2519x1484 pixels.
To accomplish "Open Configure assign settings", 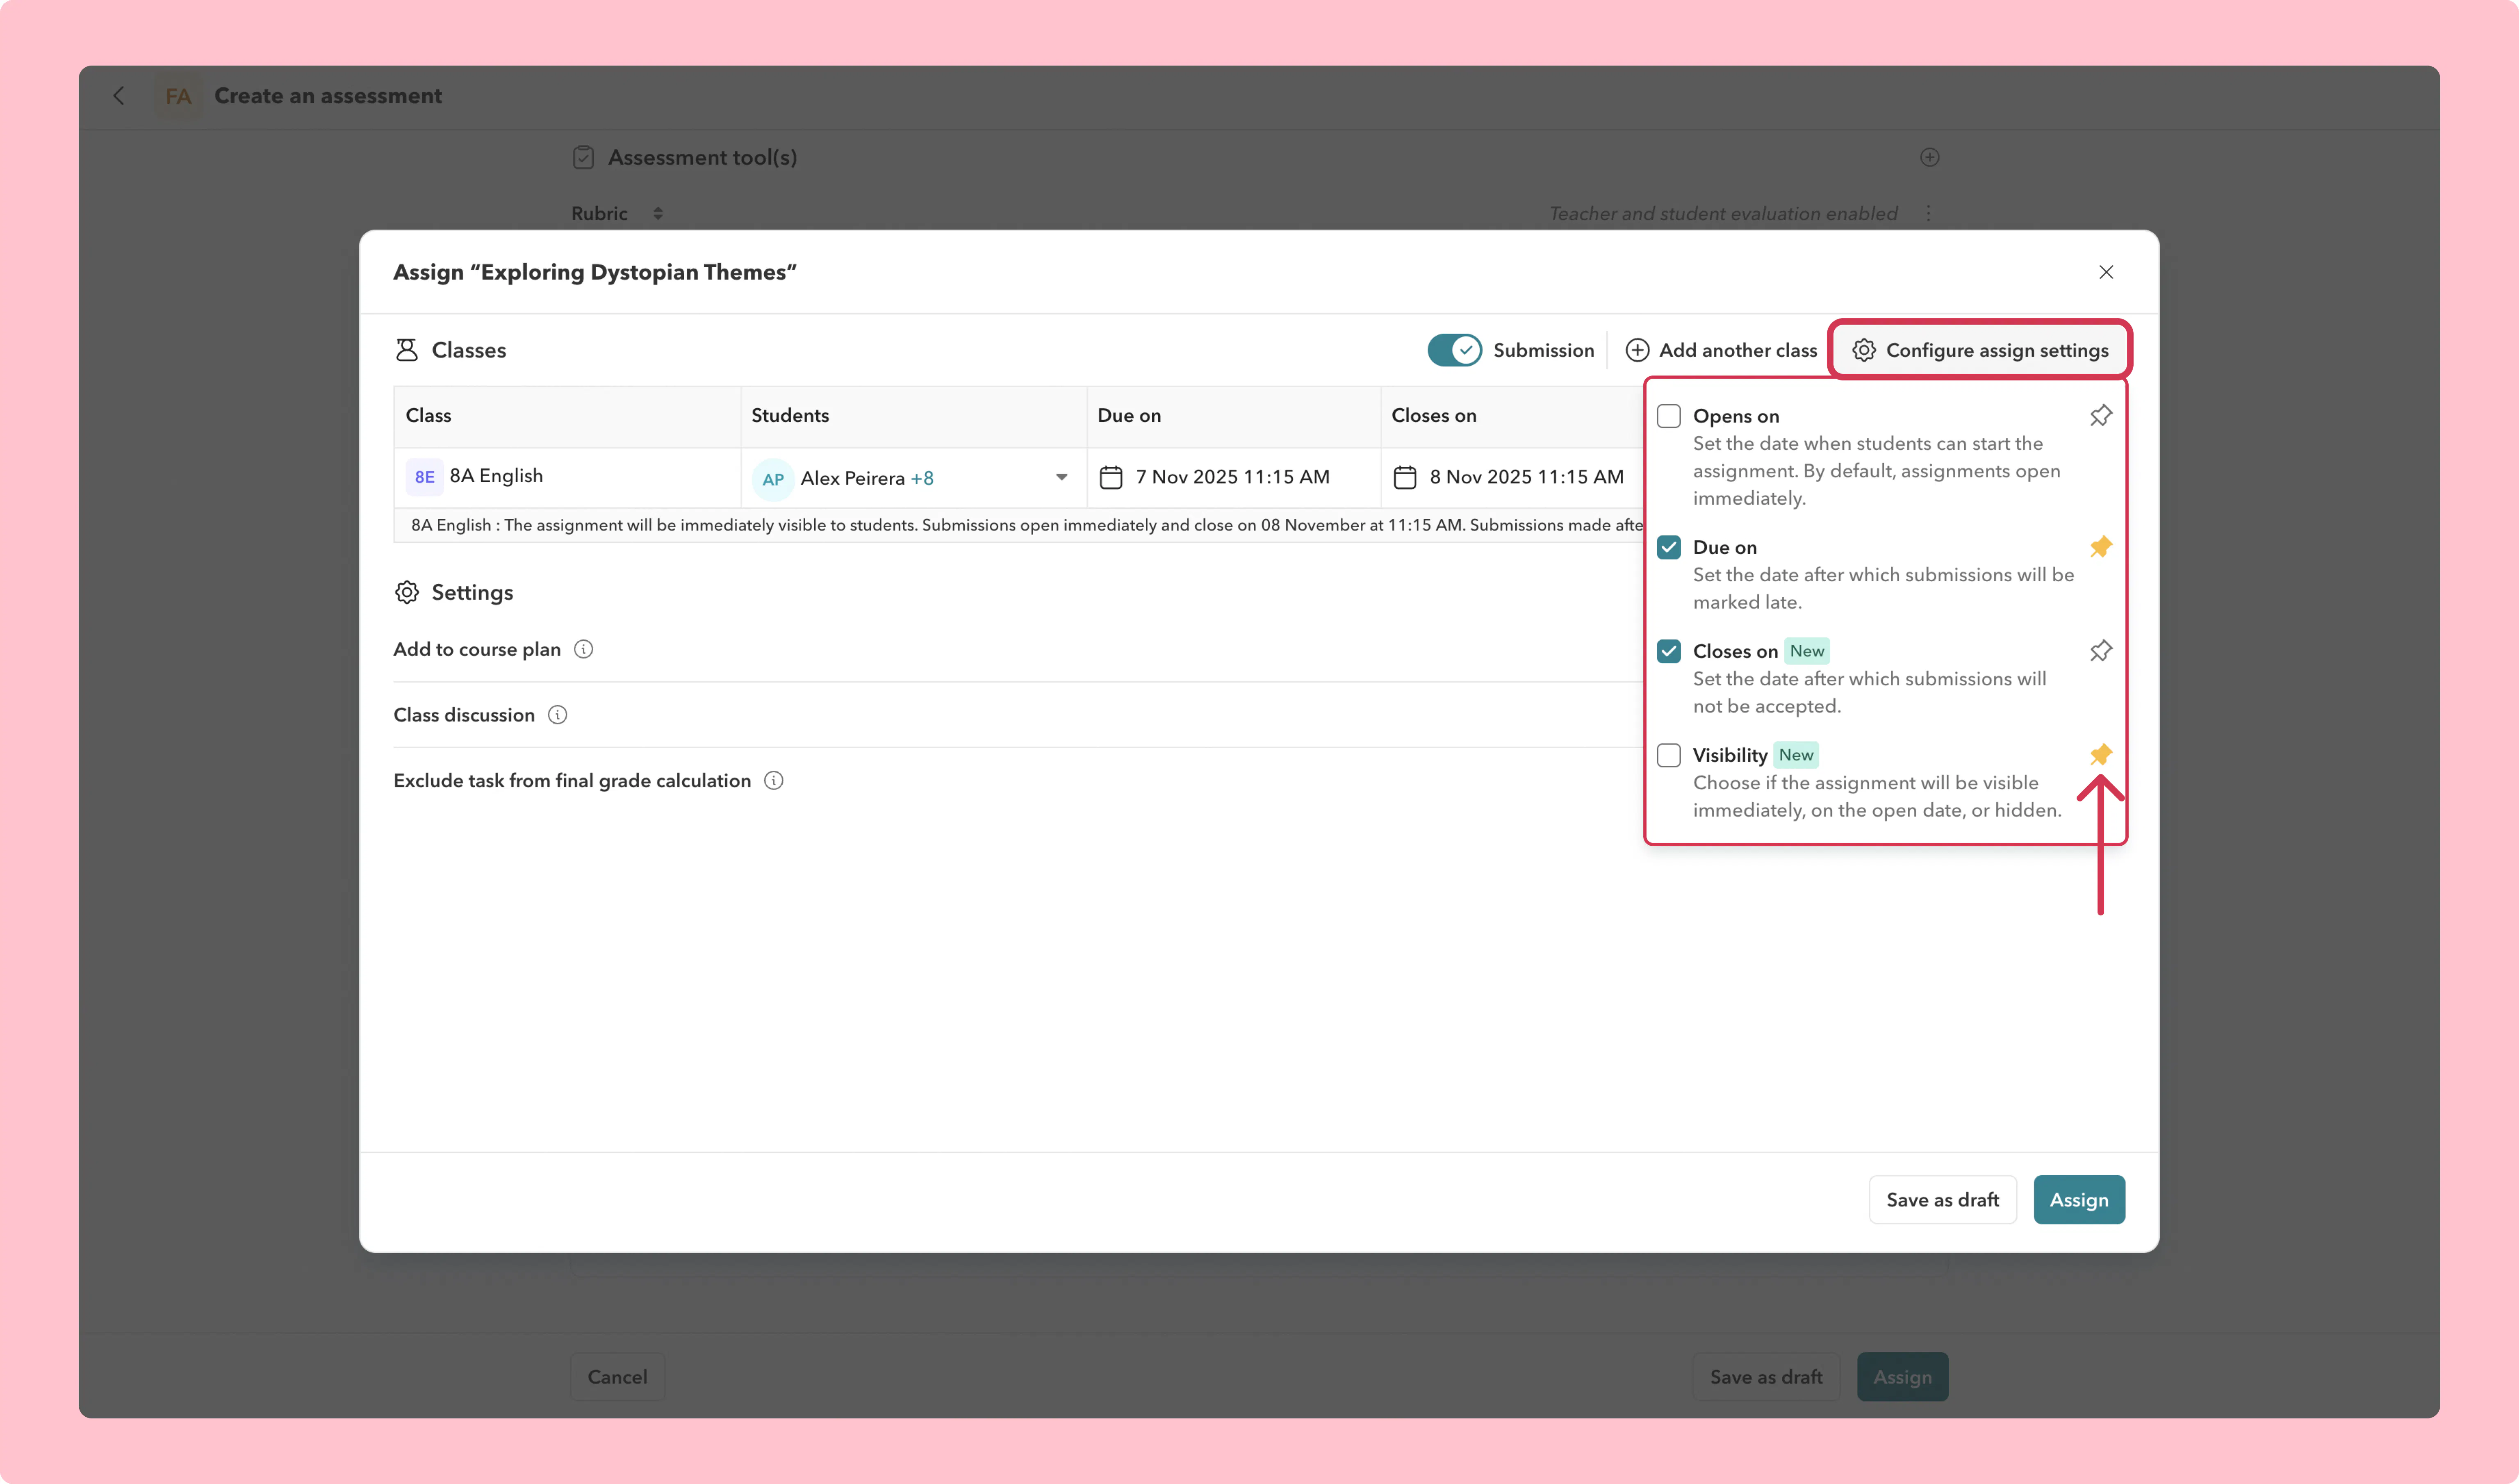I will click(1979, 350).
